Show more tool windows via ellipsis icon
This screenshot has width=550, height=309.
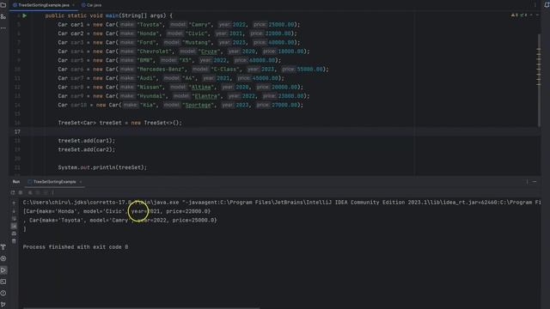point(3,27)
